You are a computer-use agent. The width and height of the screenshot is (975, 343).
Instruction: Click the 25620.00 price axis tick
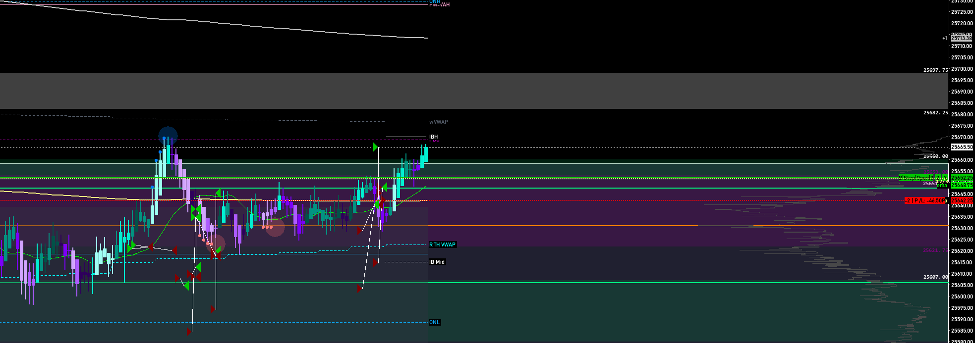962,251
